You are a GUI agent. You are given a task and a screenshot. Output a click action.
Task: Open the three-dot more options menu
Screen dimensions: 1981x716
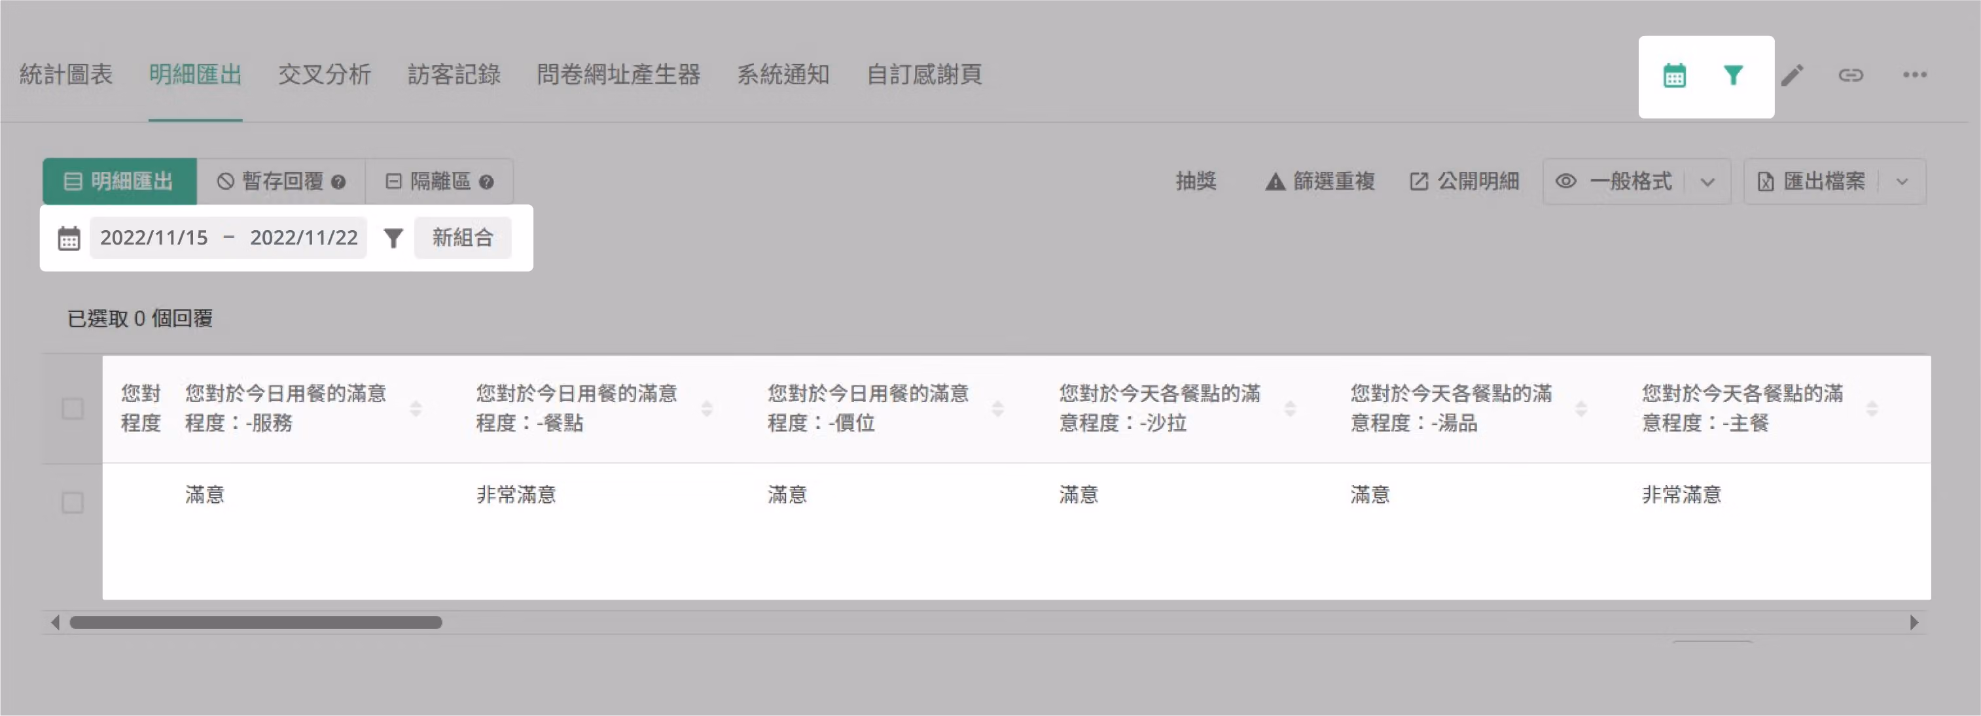pos(1914,75)
